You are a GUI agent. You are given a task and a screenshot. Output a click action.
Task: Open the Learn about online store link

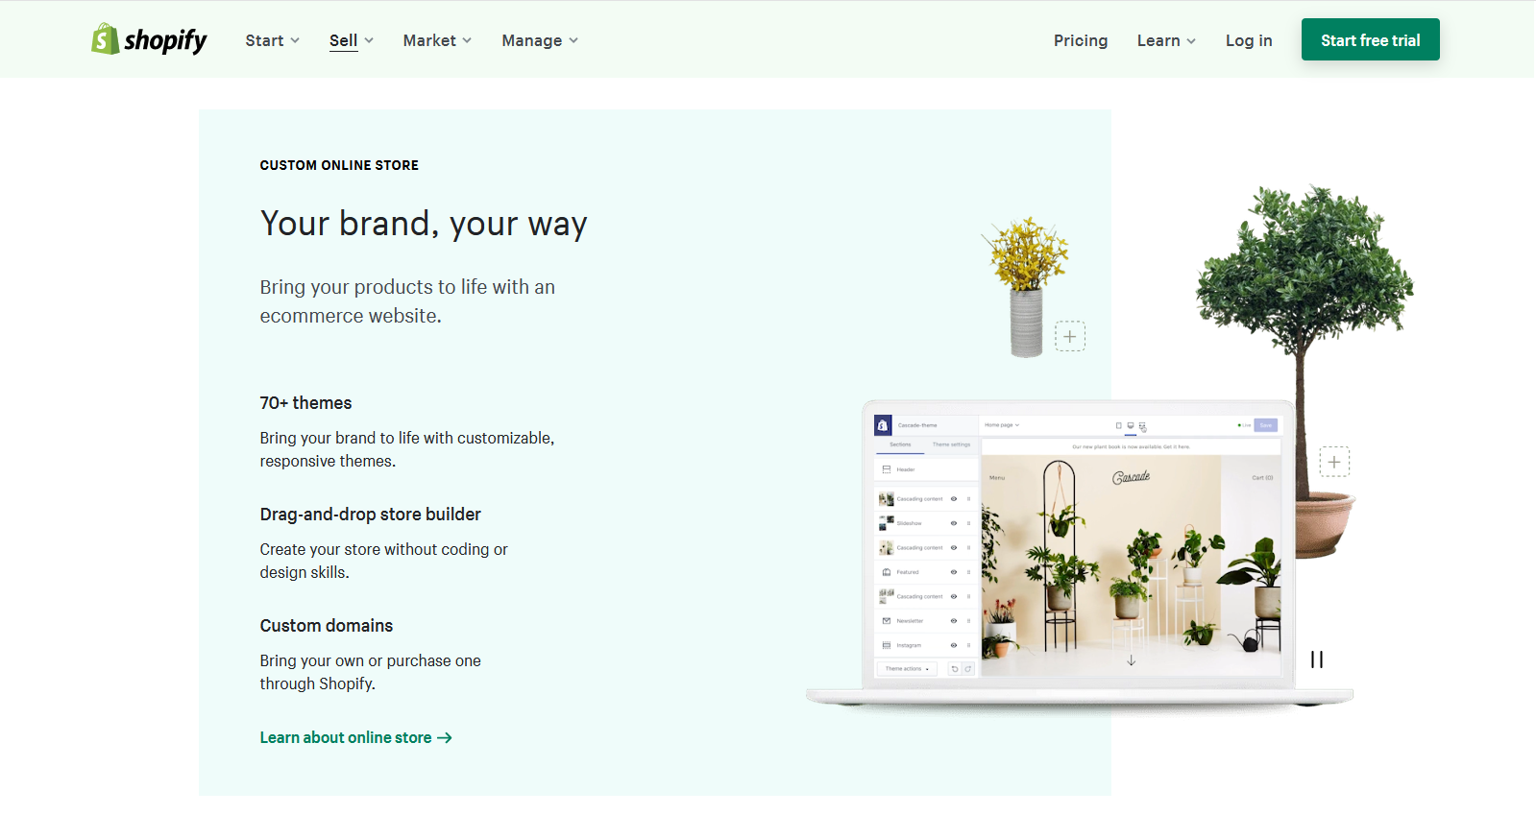[x=356, y=737]
